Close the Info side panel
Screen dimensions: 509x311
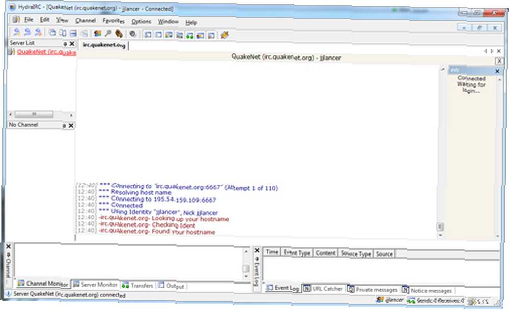pyautogui.click(x=497, y=71)
